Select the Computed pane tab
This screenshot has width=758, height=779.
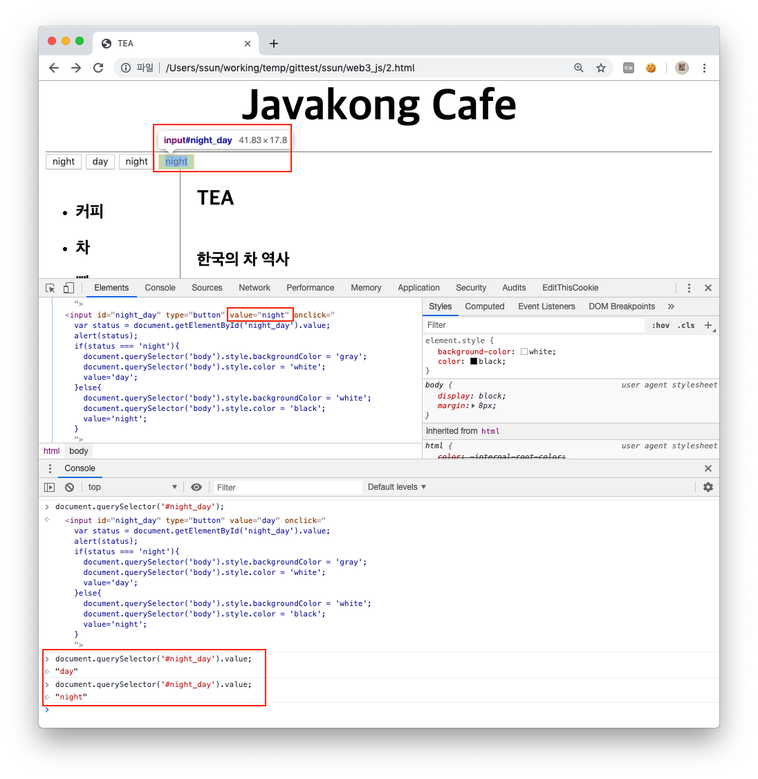pyautogui.click(x=485, y=306)
